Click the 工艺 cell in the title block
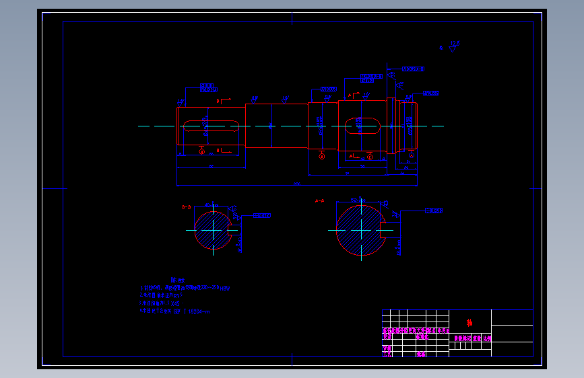The width and height of the screenshot is (584, 378). tap(387, 354)
